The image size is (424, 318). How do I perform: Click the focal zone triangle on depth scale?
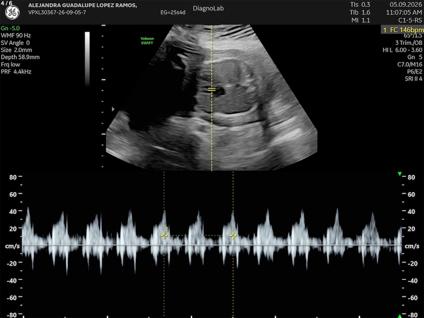click(x=113, y=109)
